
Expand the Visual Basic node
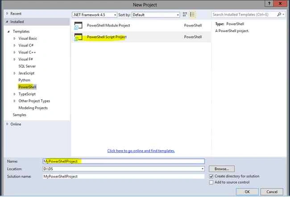[x=14, y=38]
